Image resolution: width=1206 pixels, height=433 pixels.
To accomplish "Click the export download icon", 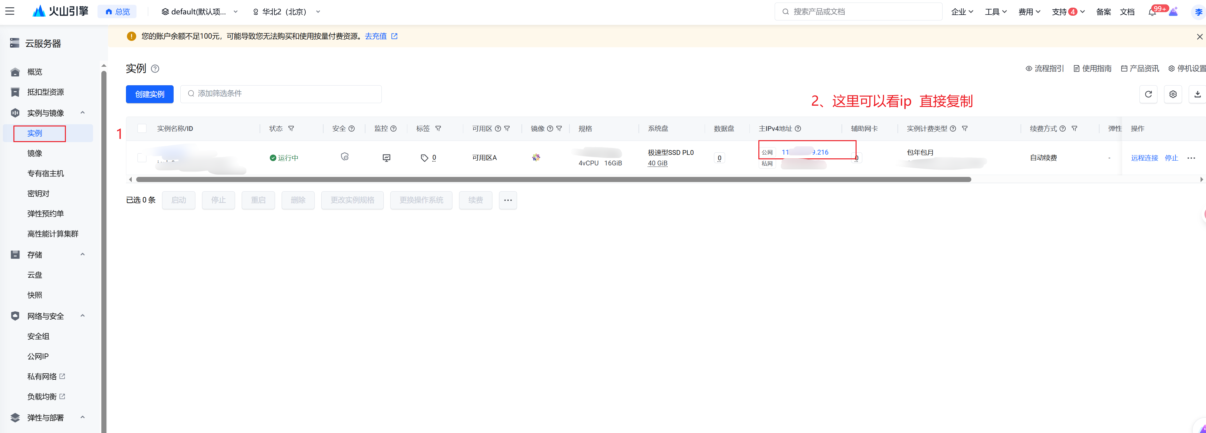I will click(x=1197, y=94).
